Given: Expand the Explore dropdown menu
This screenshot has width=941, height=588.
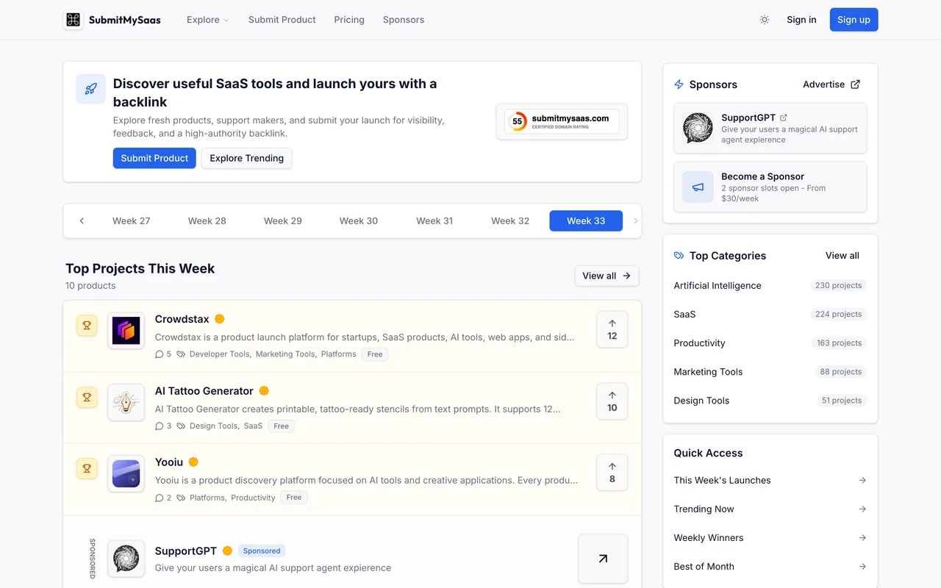Looking at the screenshot, I should [x=208, y=20].
